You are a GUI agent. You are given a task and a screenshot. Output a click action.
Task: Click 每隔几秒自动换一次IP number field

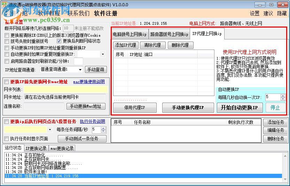pyautogui.click(x=273, y=97)
